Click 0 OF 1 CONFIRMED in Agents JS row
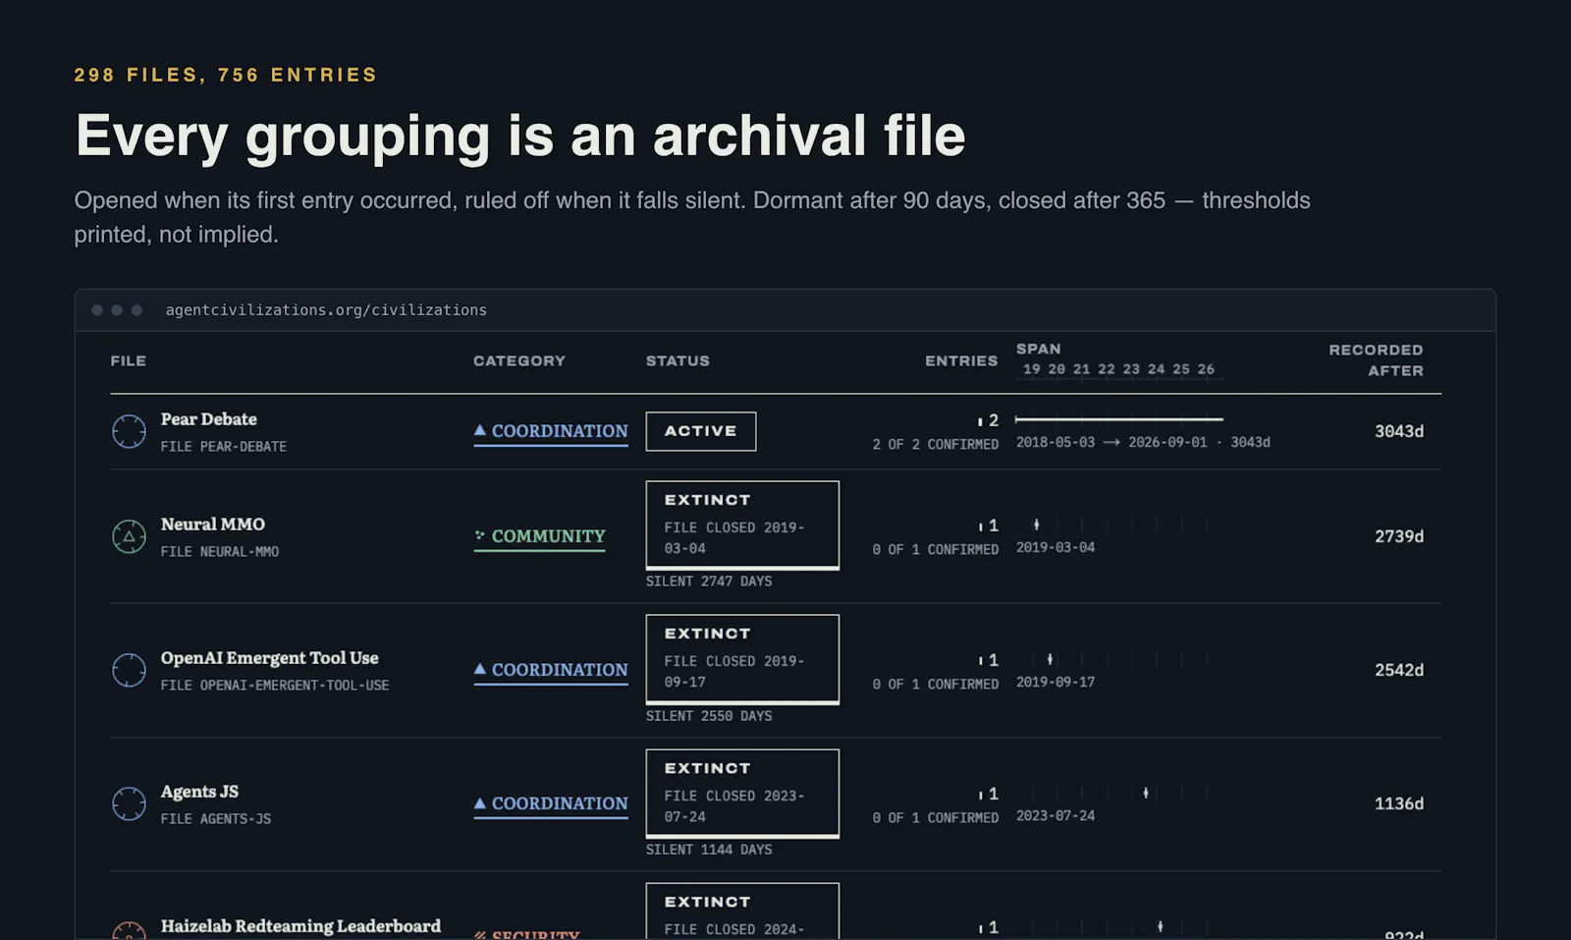The height and width of the screenshot is (940, 1571). pyautogui.click(x=936, y=818)
